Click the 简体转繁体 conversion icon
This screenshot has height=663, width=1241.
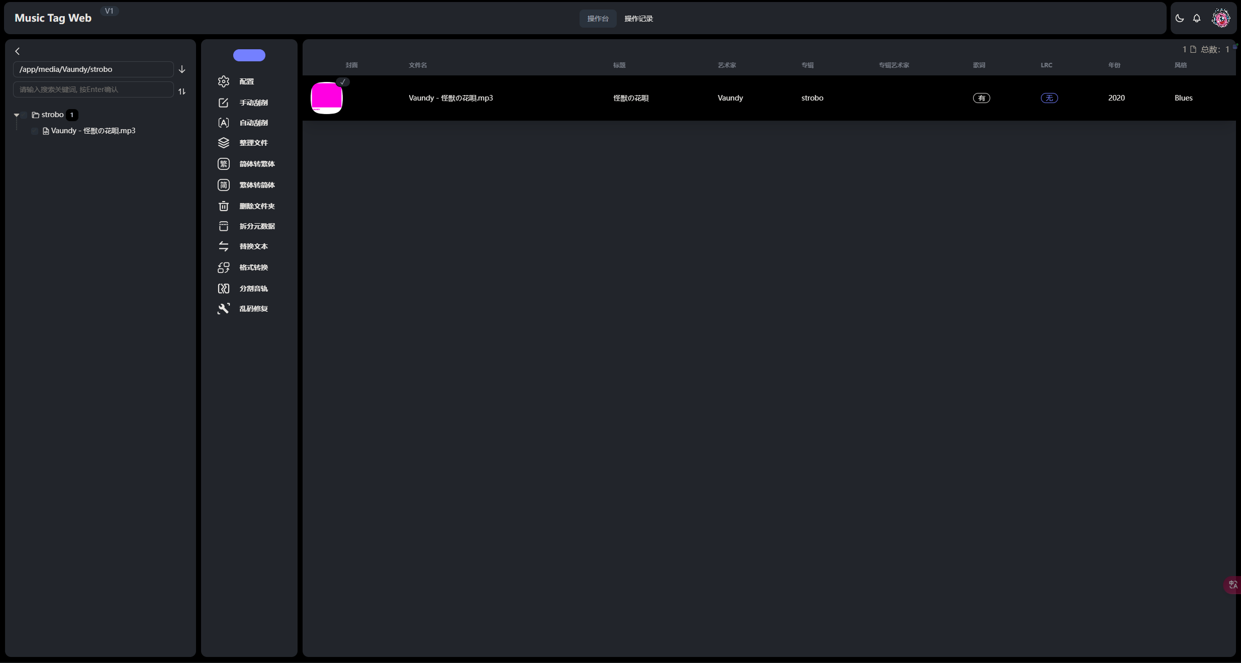click(224, 164)
